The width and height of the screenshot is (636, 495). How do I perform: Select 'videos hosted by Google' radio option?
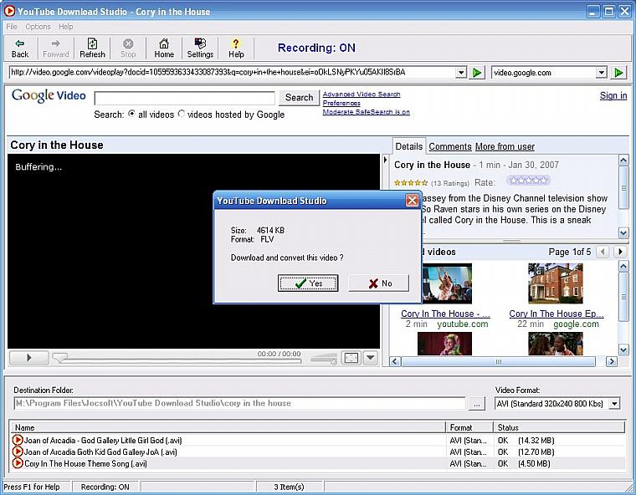coord(182,114)
